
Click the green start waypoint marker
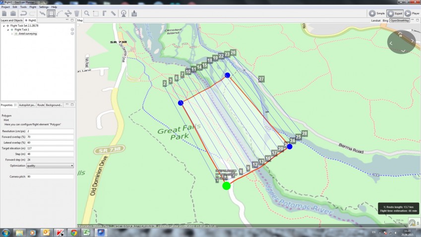pyautogui.click(x=226, y=186)
